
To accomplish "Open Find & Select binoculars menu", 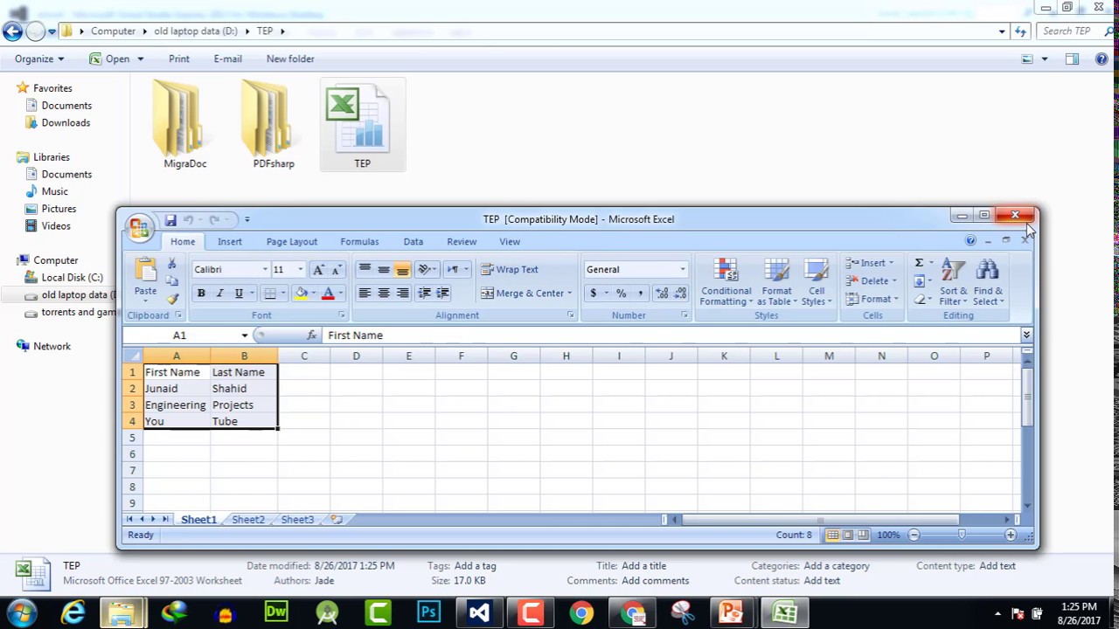I will coord(989,282).
